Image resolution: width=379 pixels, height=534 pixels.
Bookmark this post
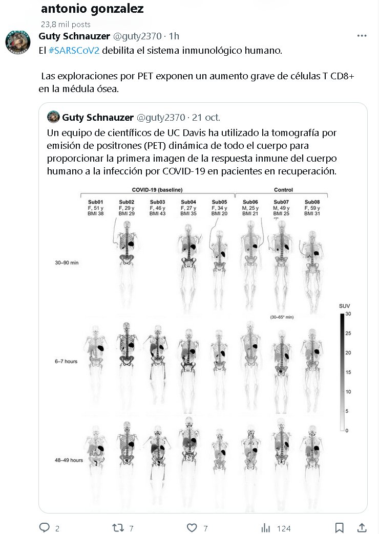pos(339,527)
